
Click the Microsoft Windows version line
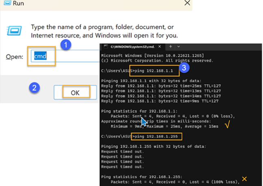pyautogui.click(x=153, y=56)
